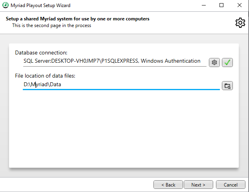Test connection with the green checkmark button
The height and width of the screenshot is (192, 249).
coord(227,62)
